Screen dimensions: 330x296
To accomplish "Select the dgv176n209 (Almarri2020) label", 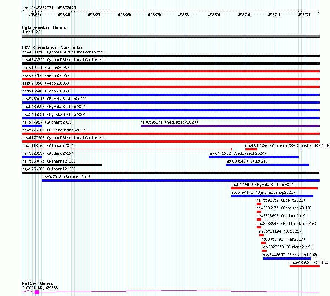I will click(49, 169).
